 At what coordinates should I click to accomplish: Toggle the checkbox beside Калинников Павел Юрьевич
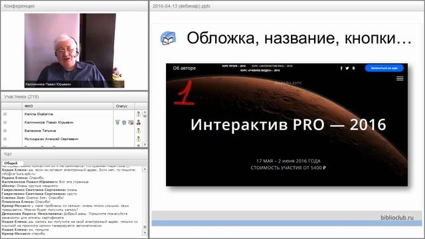pyautogui.click(x=5, y=122)
